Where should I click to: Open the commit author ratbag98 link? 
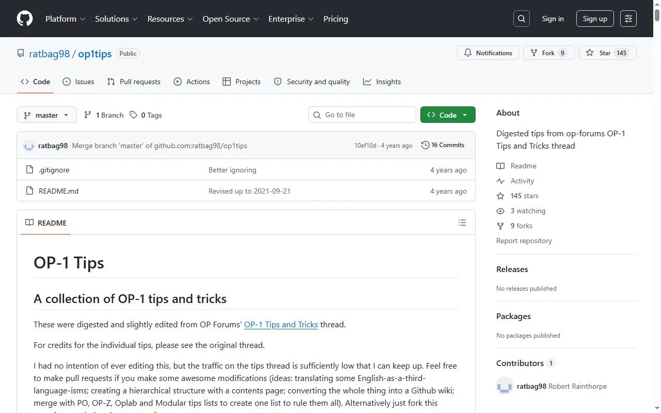53,146
